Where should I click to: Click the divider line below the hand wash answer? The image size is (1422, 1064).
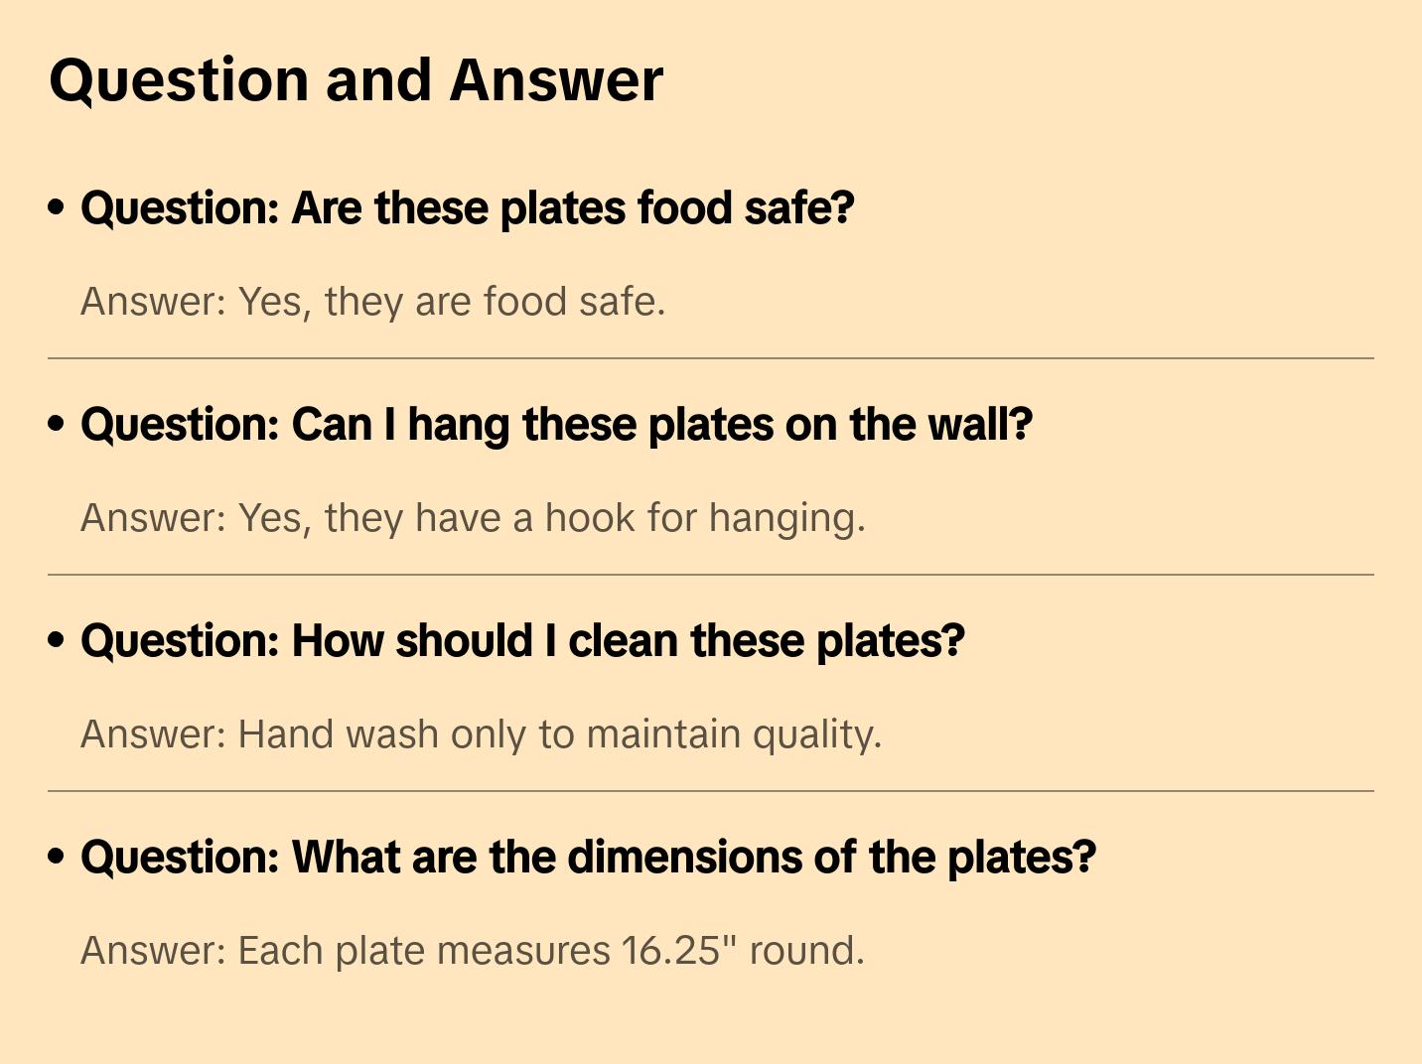point(711,791)
